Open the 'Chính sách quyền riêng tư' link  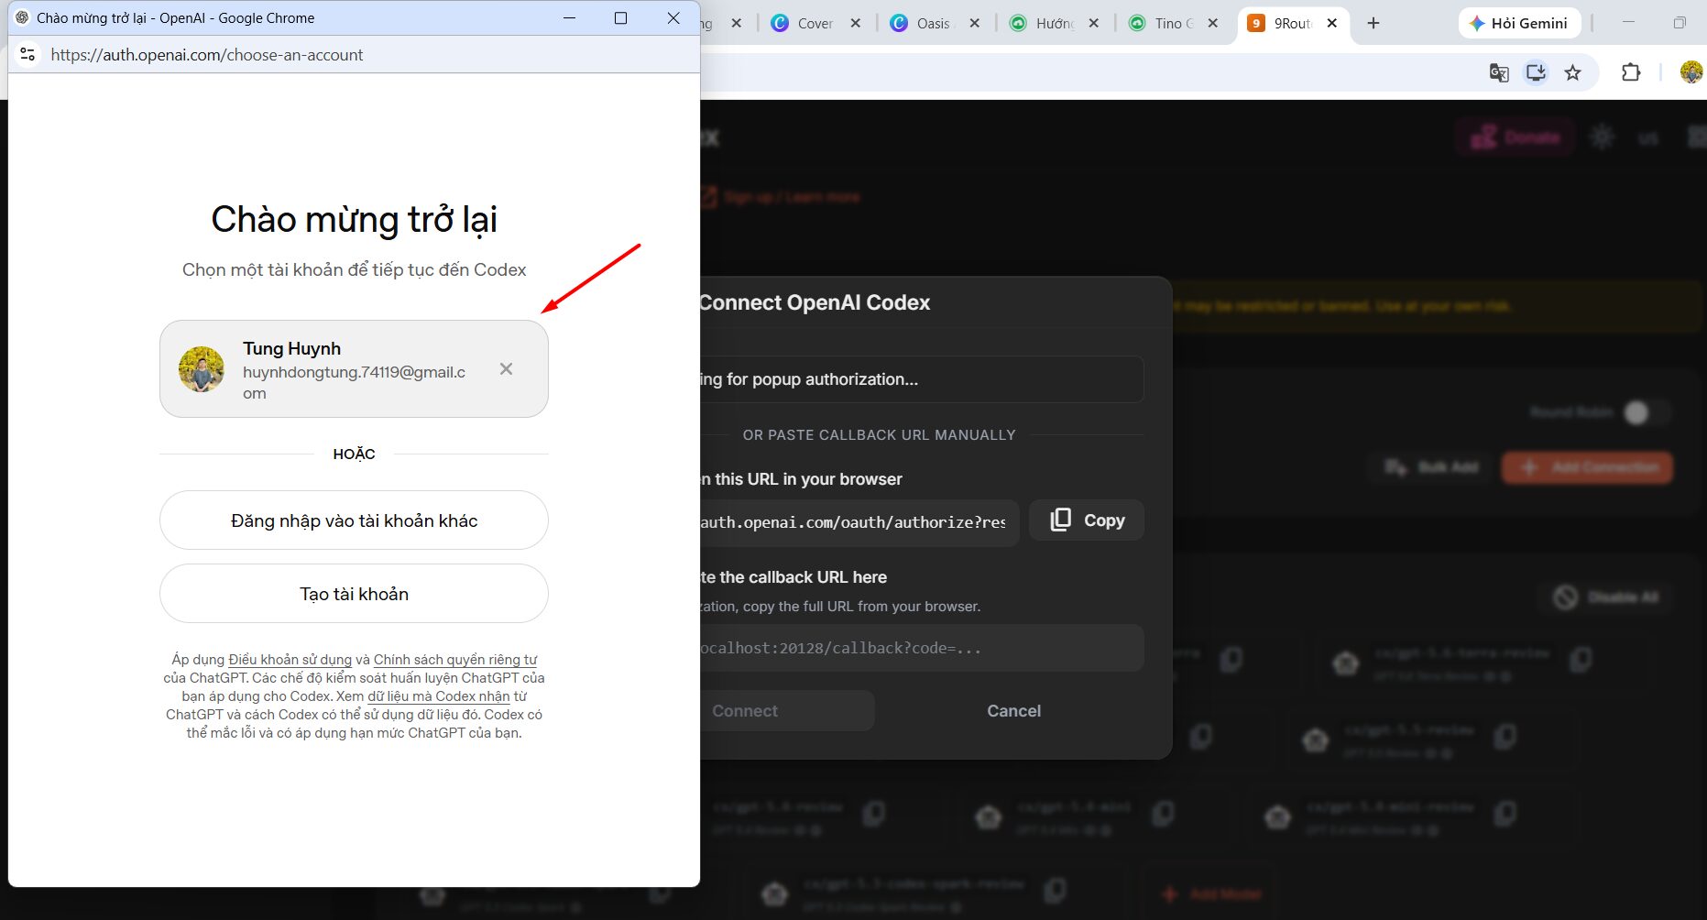(455, 660)
